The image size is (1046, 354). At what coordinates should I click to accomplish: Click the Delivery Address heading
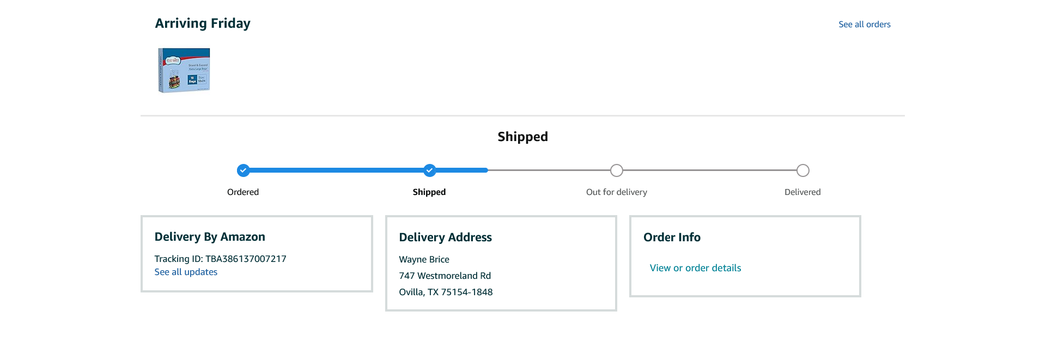click(445, 237)
